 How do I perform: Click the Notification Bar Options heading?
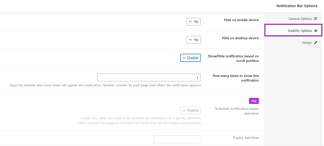point(297,6)
